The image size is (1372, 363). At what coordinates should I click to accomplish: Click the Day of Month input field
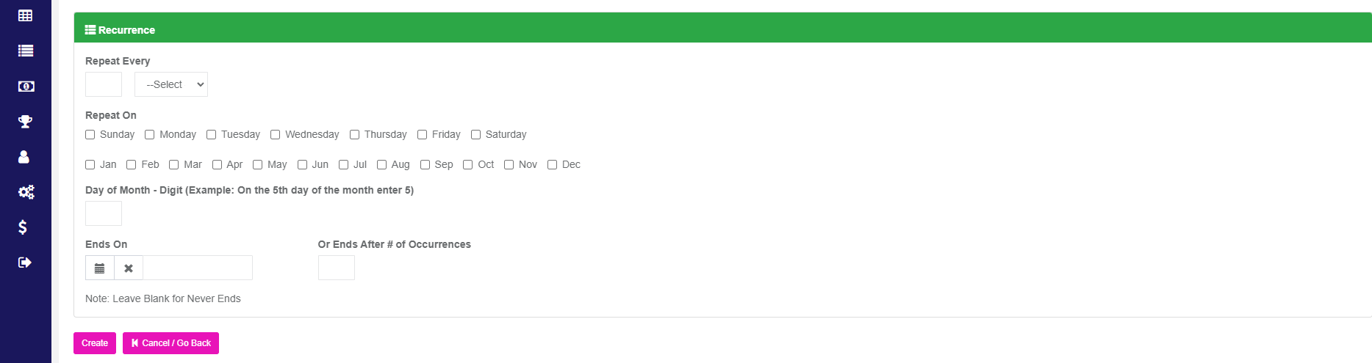click(104, 213)
